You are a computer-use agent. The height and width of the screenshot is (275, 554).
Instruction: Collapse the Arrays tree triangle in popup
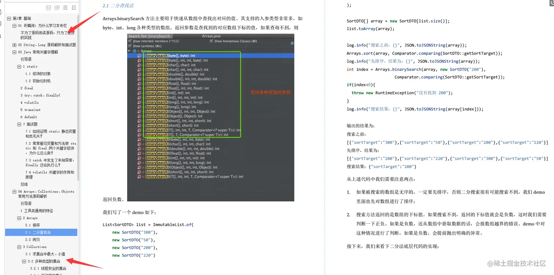coord(129,51)
